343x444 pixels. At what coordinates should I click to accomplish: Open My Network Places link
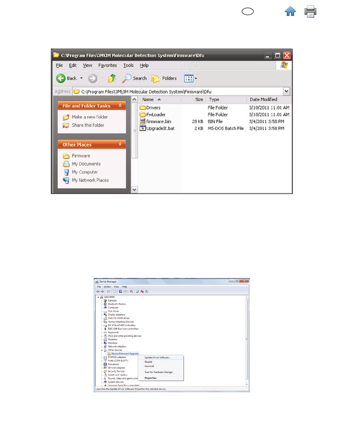(x=90, y=180)
